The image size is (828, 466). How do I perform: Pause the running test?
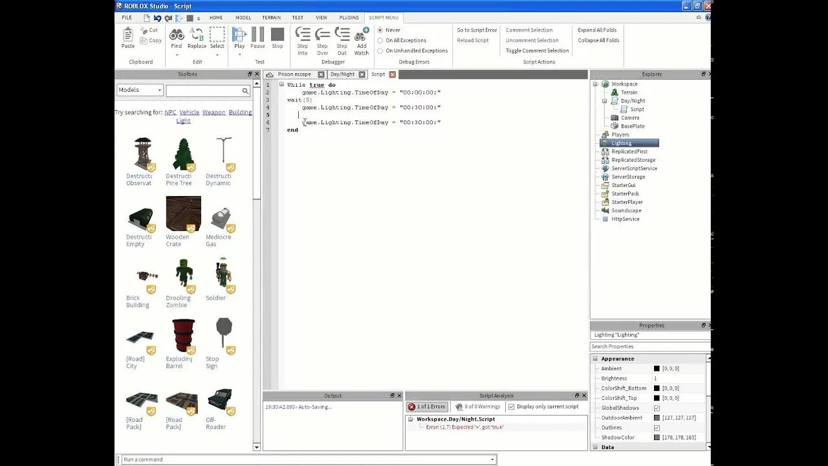coord(257,38)
